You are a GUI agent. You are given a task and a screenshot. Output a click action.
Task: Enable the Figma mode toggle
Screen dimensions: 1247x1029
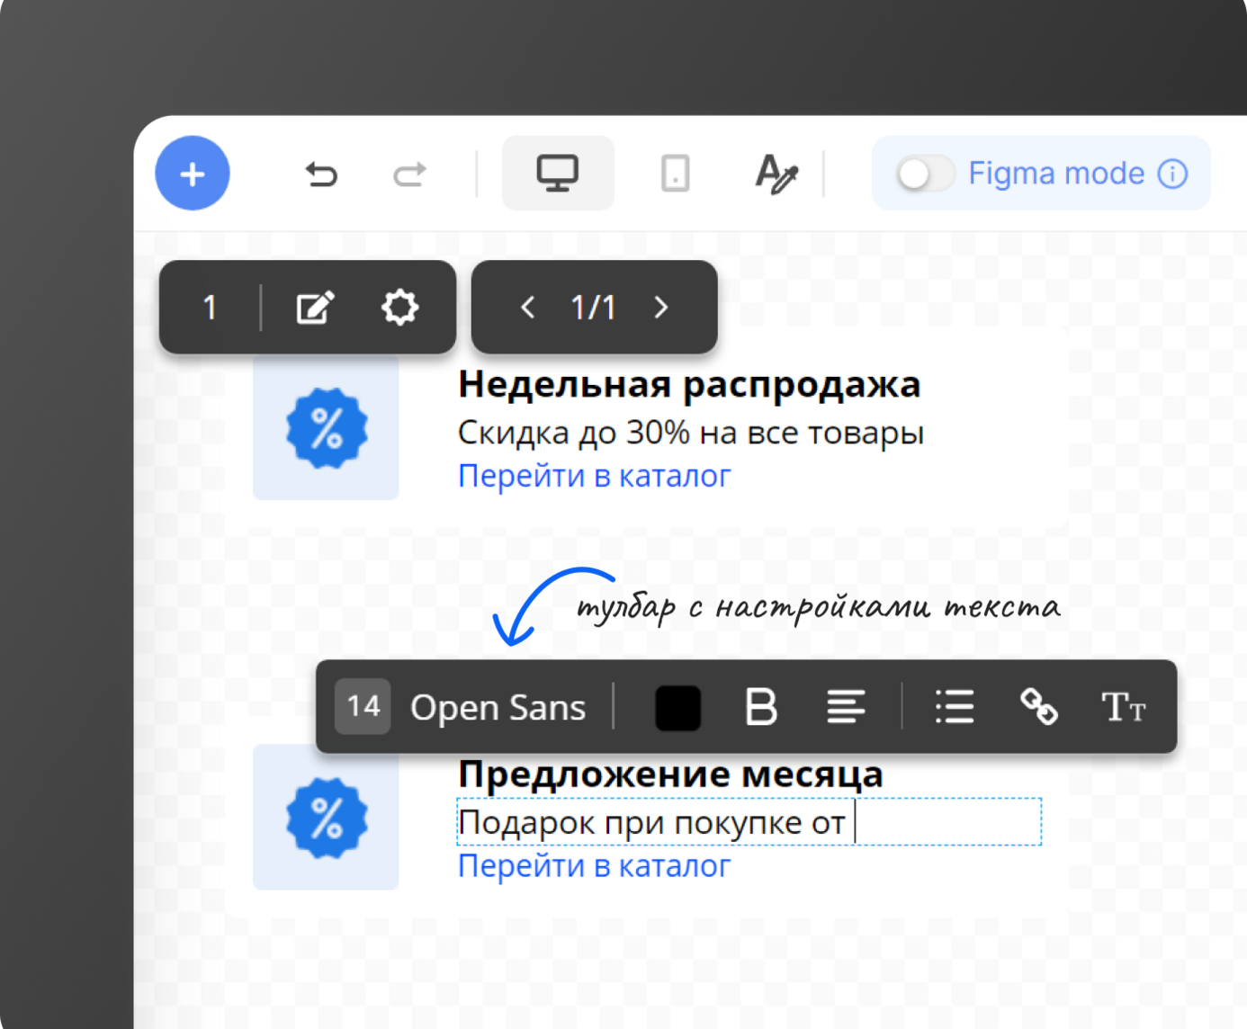[x=925, y=174]
